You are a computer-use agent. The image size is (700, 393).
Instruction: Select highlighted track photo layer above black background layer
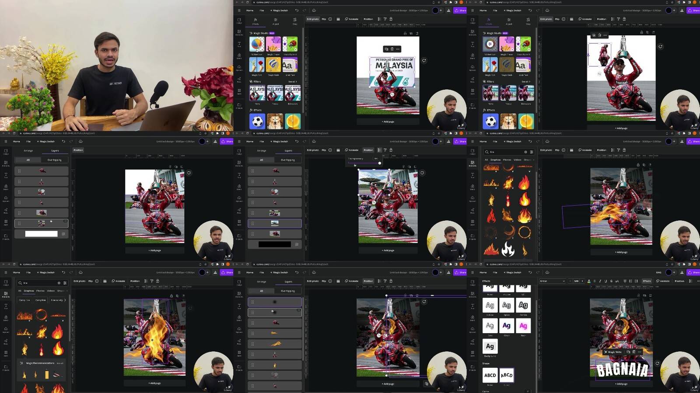(274, 223)
